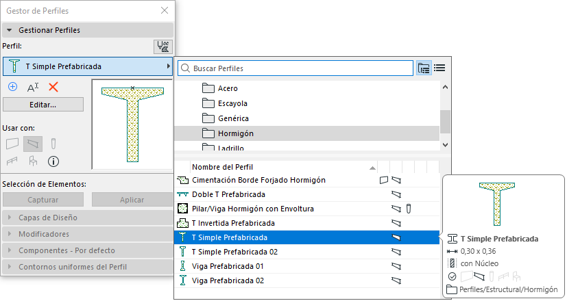The width and height of the screenshot is (567, 301).
Task: Click the new profile plus icon
Action: click(x=12, y=87)
